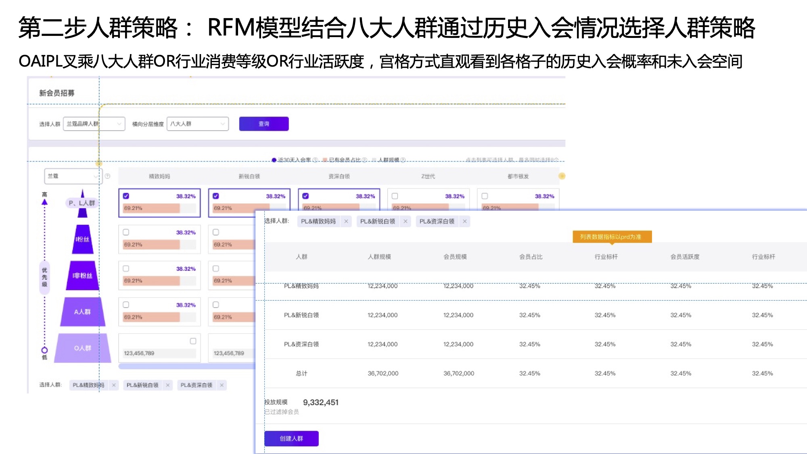Click the help icon next to 人群规模 legend
Screen dimensions: 807x454
click(403, 160)
